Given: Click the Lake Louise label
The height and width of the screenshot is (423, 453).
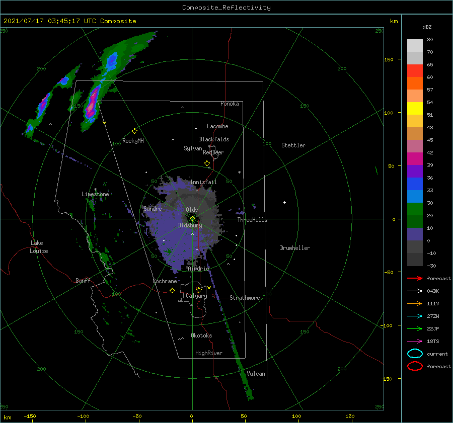Looking at the screenshot, I should tap(39, 247).
